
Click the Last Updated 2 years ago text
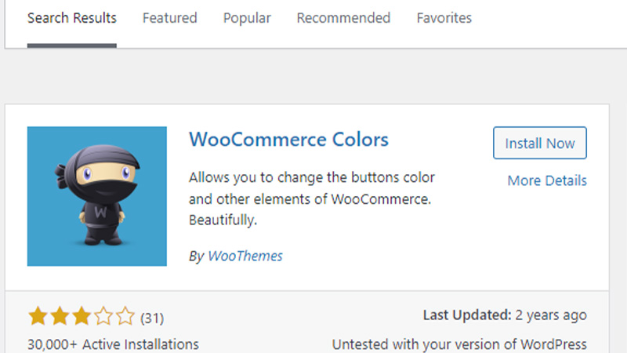pos(505,315)
